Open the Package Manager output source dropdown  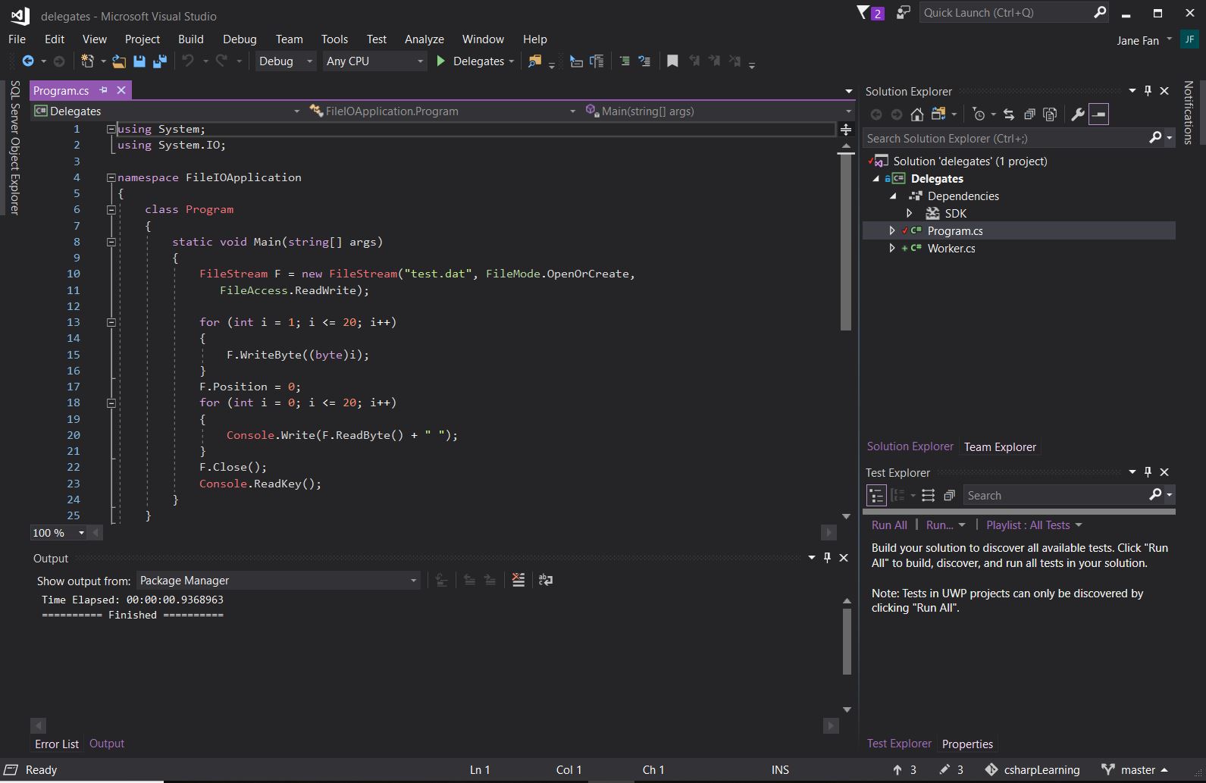tap(278, 581)
